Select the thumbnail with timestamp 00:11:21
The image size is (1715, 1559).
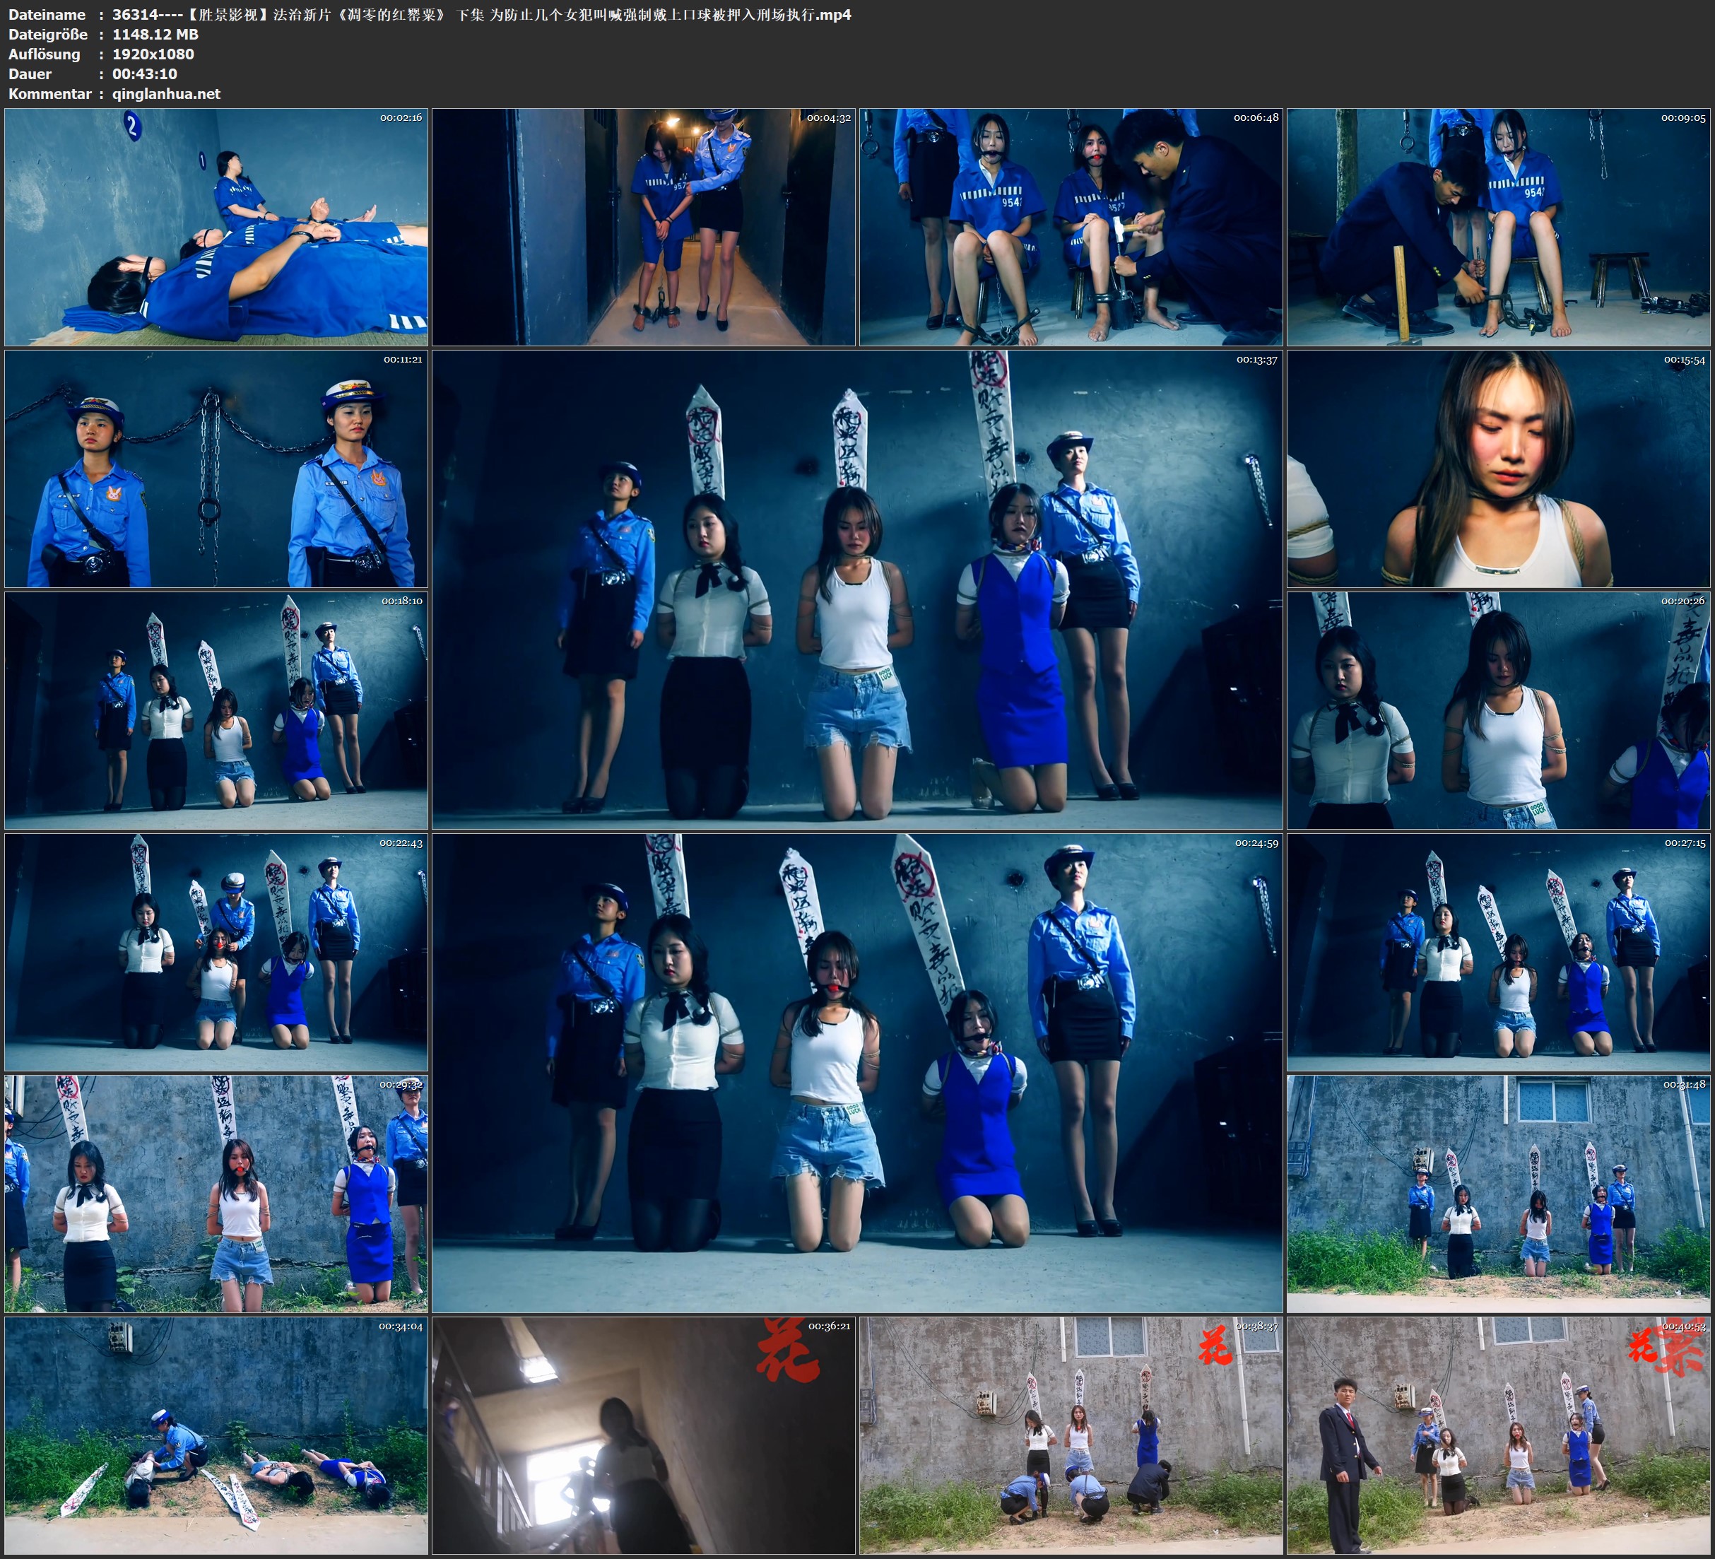(x=216, y=469)
